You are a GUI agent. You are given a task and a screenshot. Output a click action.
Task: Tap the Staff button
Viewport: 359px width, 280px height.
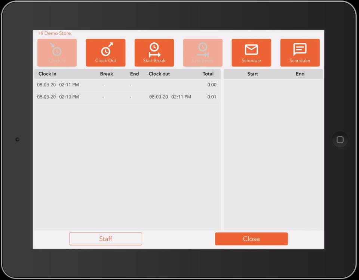tap(105, 239)
